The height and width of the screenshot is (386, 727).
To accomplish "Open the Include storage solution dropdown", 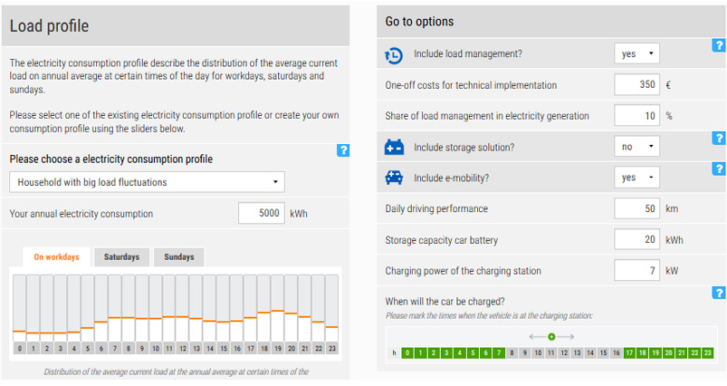I will coord(636,147).
